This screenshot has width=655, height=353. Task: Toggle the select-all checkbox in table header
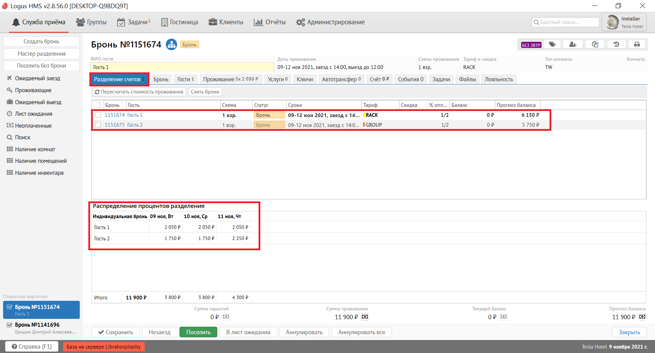point(98,105)
